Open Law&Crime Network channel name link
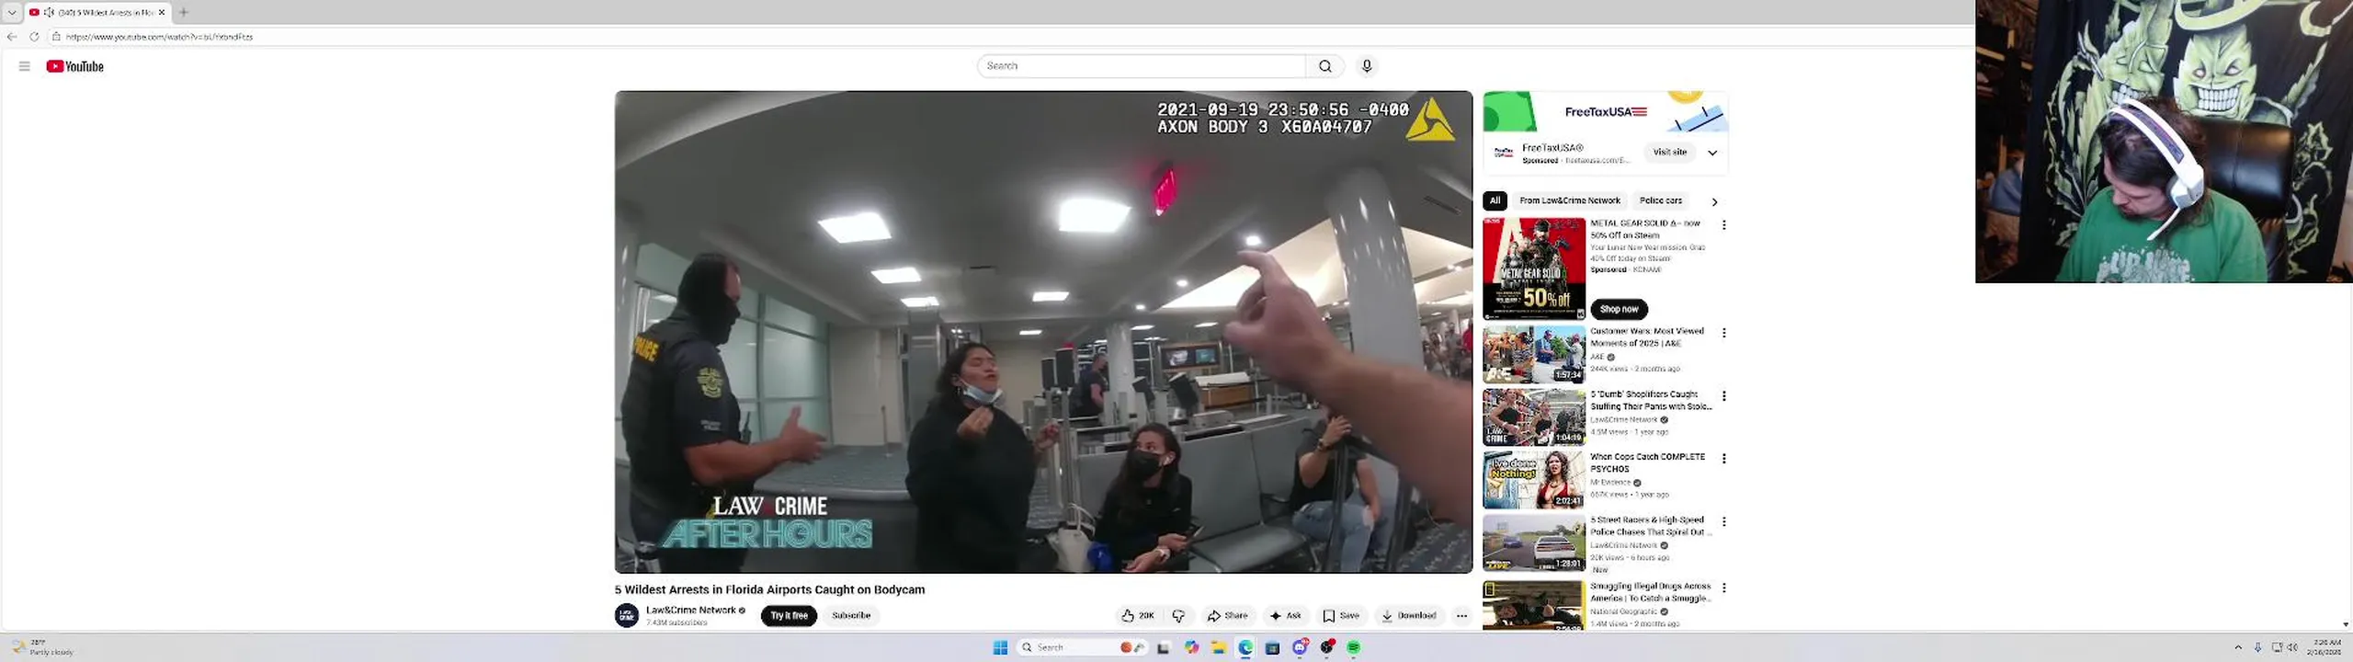Image resolution: width=2353 pixels, height=662 pixels. [x=690, y=610]
